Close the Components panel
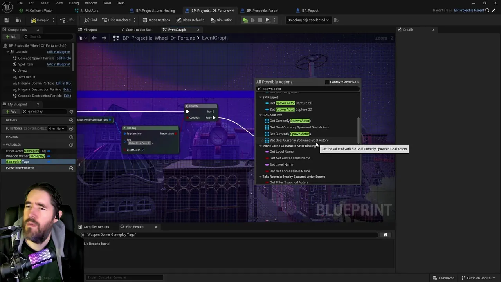Screen dimensions: 501x282 (x=38, y=30)
